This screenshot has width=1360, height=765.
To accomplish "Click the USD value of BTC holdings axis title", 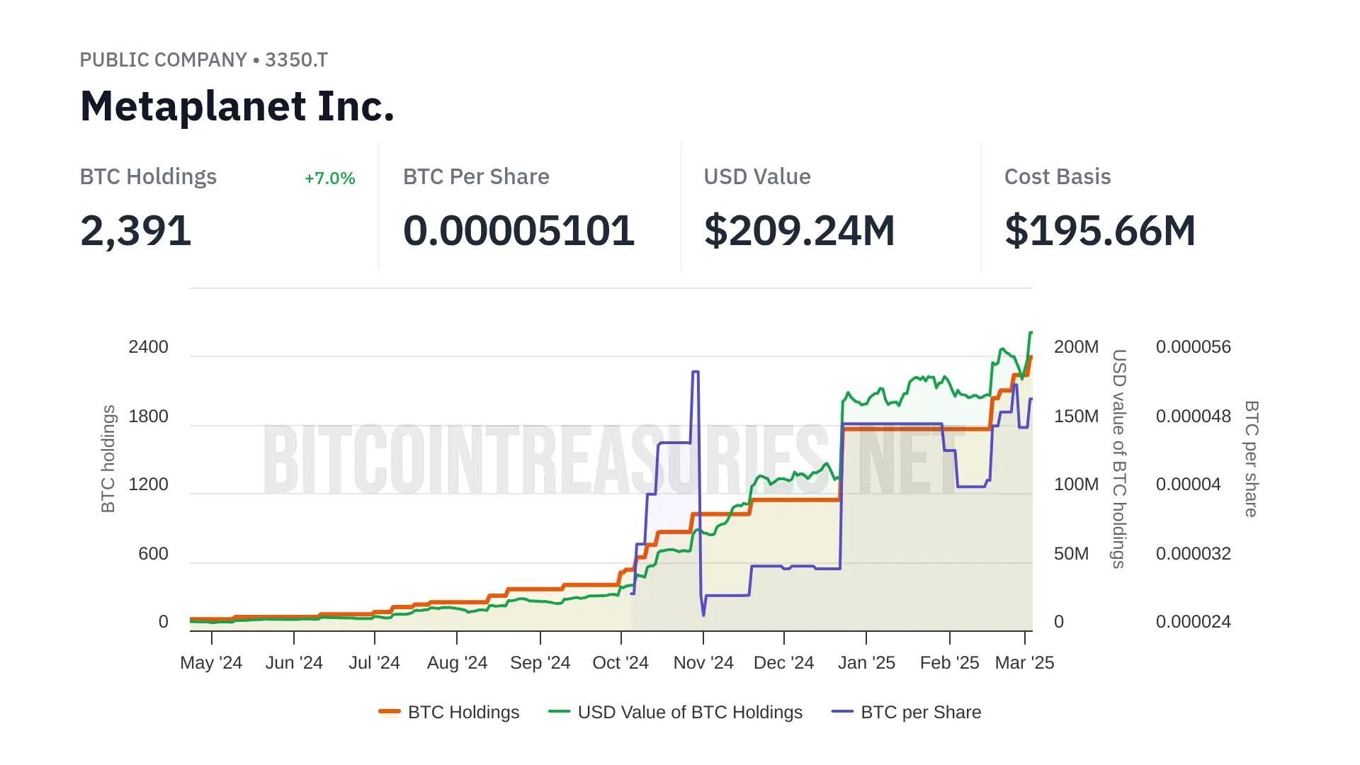I will click(1118, 458).
